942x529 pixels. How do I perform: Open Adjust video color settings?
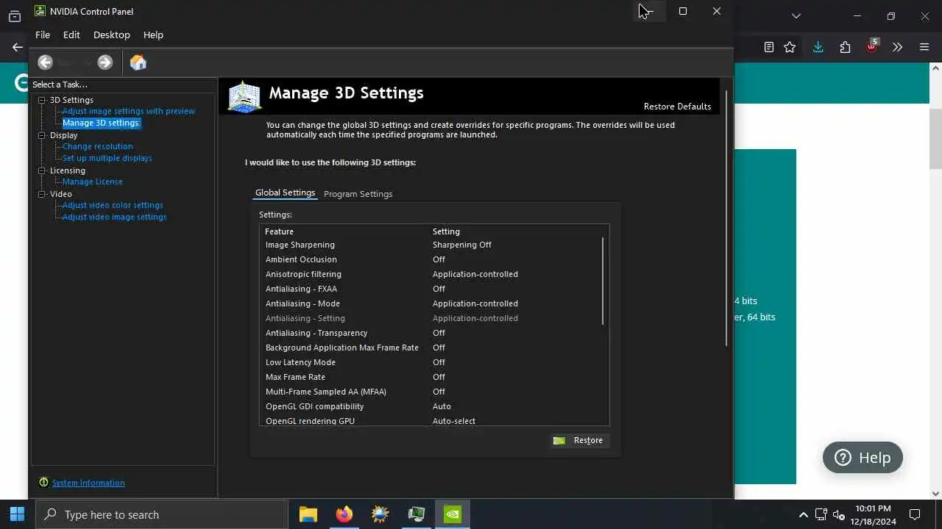[x=113, y=205]
